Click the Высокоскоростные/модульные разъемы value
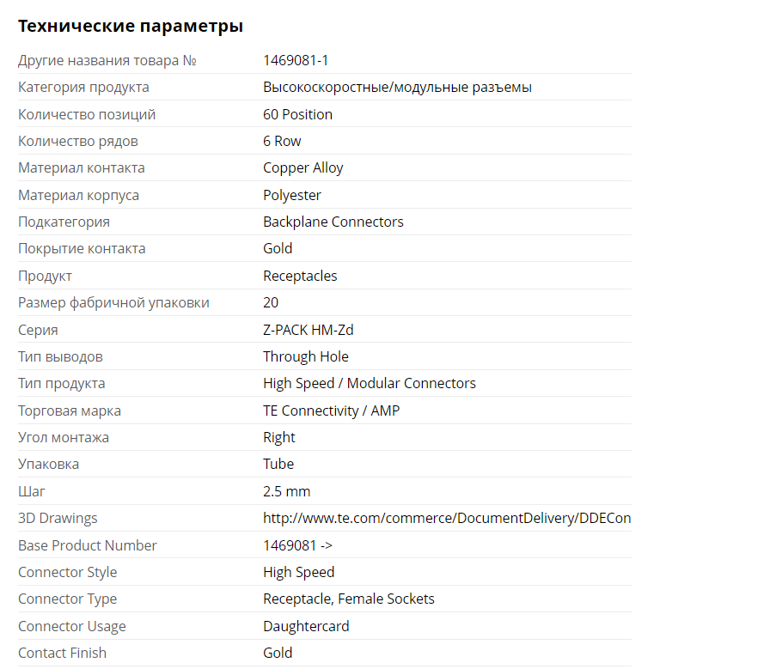 397,87
